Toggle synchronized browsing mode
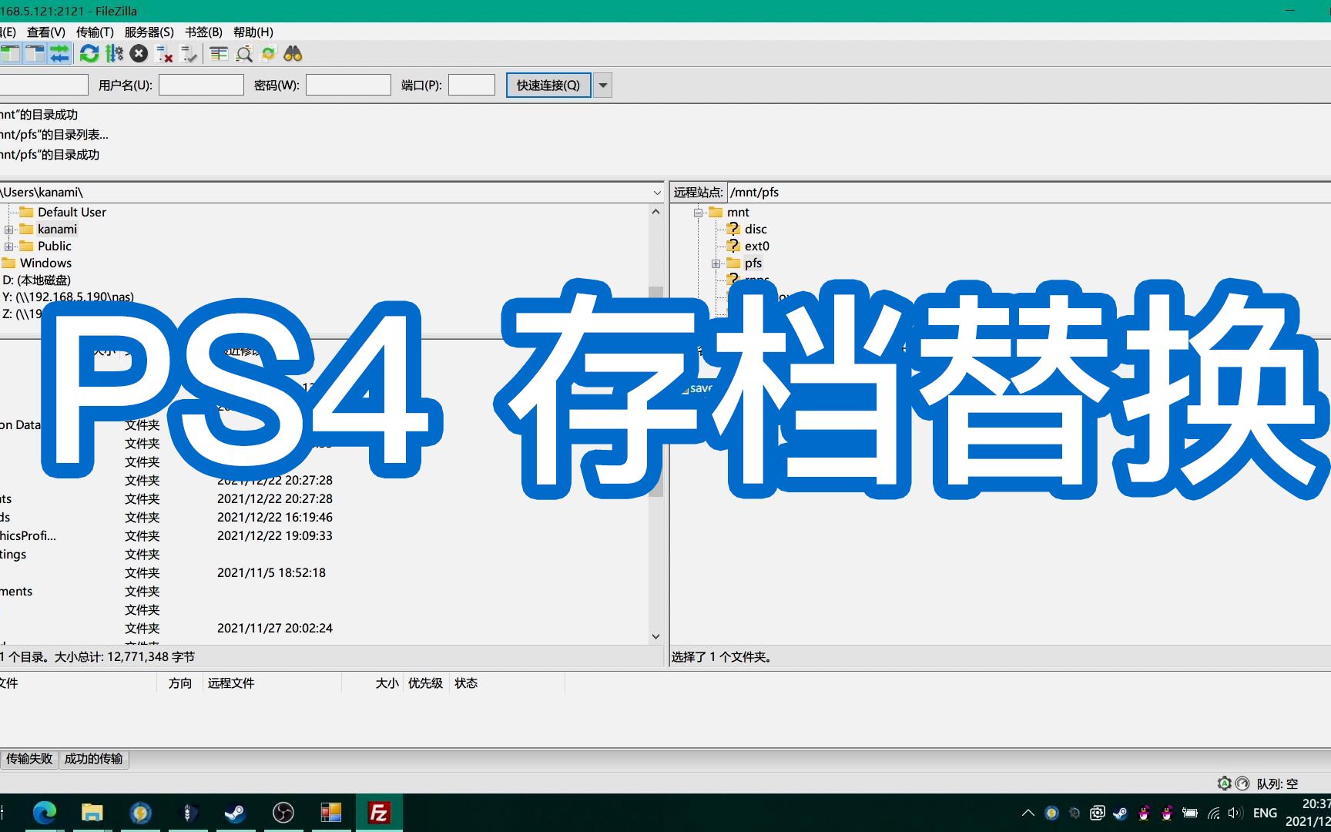The image size is (1331, 832). [x=268, y=54]
